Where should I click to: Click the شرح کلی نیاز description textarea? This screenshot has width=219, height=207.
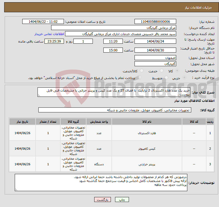coord(114,92)
